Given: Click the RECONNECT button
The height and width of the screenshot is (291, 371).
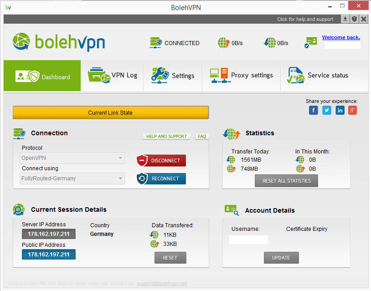Looking at the screenshot, I should (x=161, y=179).
